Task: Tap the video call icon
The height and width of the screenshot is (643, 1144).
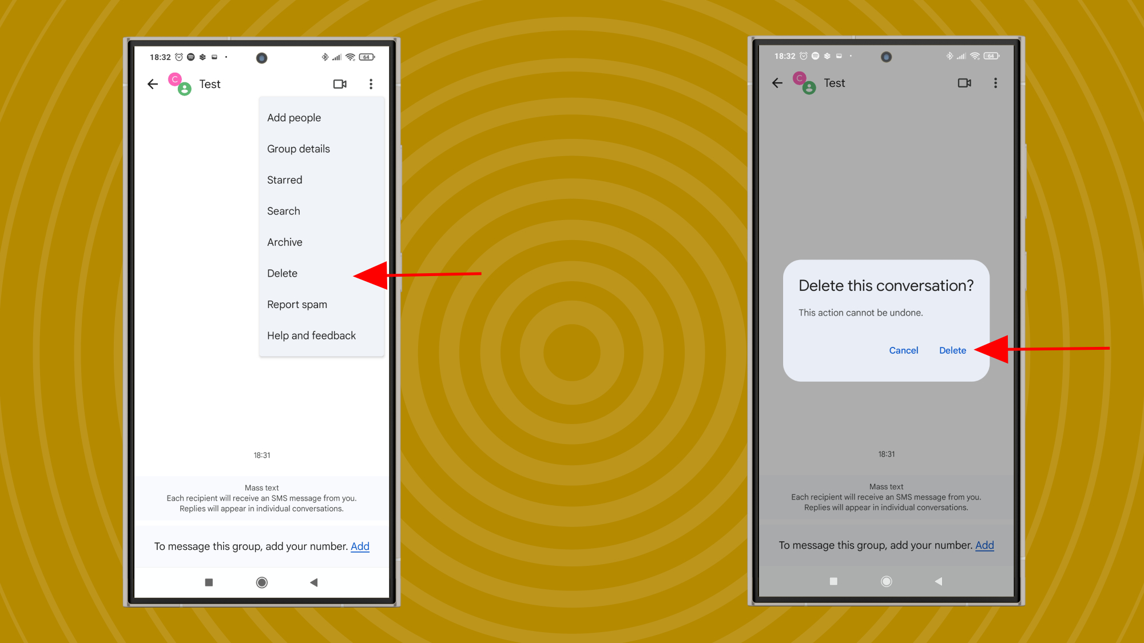Action: 339,84
